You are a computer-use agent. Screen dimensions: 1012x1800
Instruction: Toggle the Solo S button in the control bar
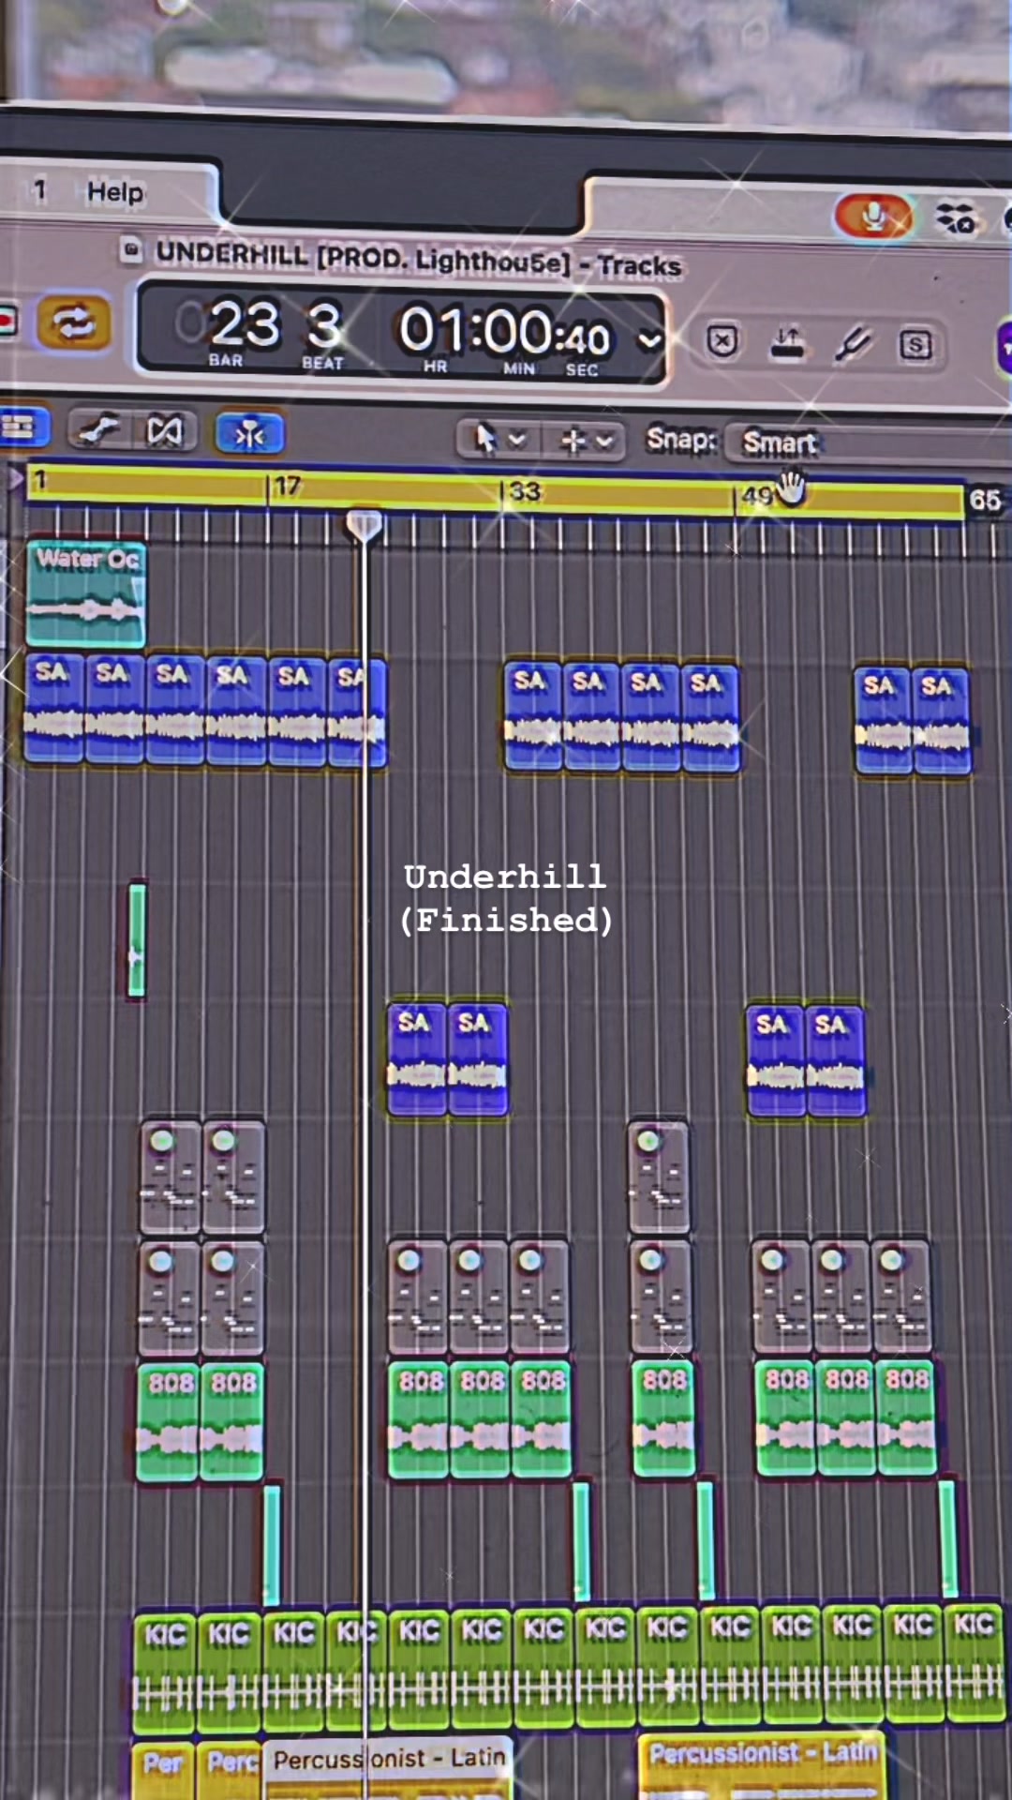pyautogui.click(x=915, y=346)
